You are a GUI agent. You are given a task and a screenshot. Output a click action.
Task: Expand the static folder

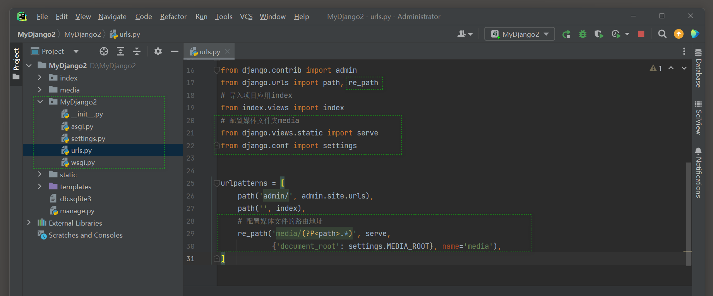40,175
